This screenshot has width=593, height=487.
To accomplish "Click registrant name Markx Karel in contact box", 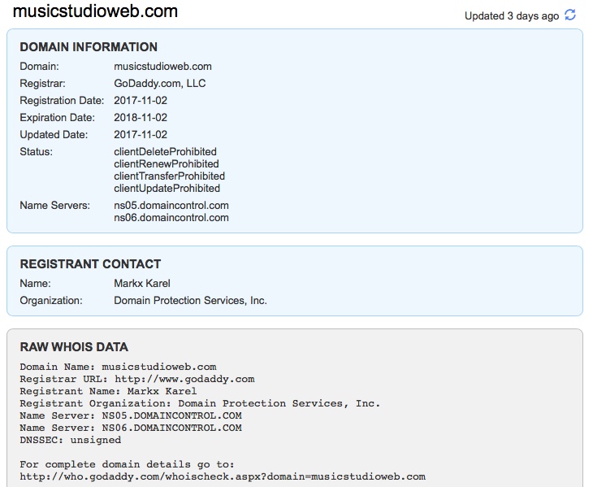I will coord(142,283).
